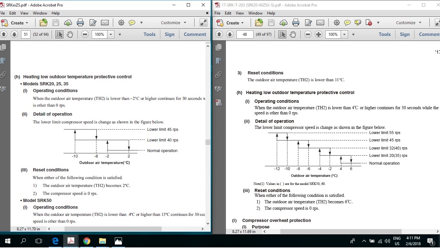
Task: Open zoom level dropdown in SRKxxZS.pdf window
Action: (x=111, y=34)
